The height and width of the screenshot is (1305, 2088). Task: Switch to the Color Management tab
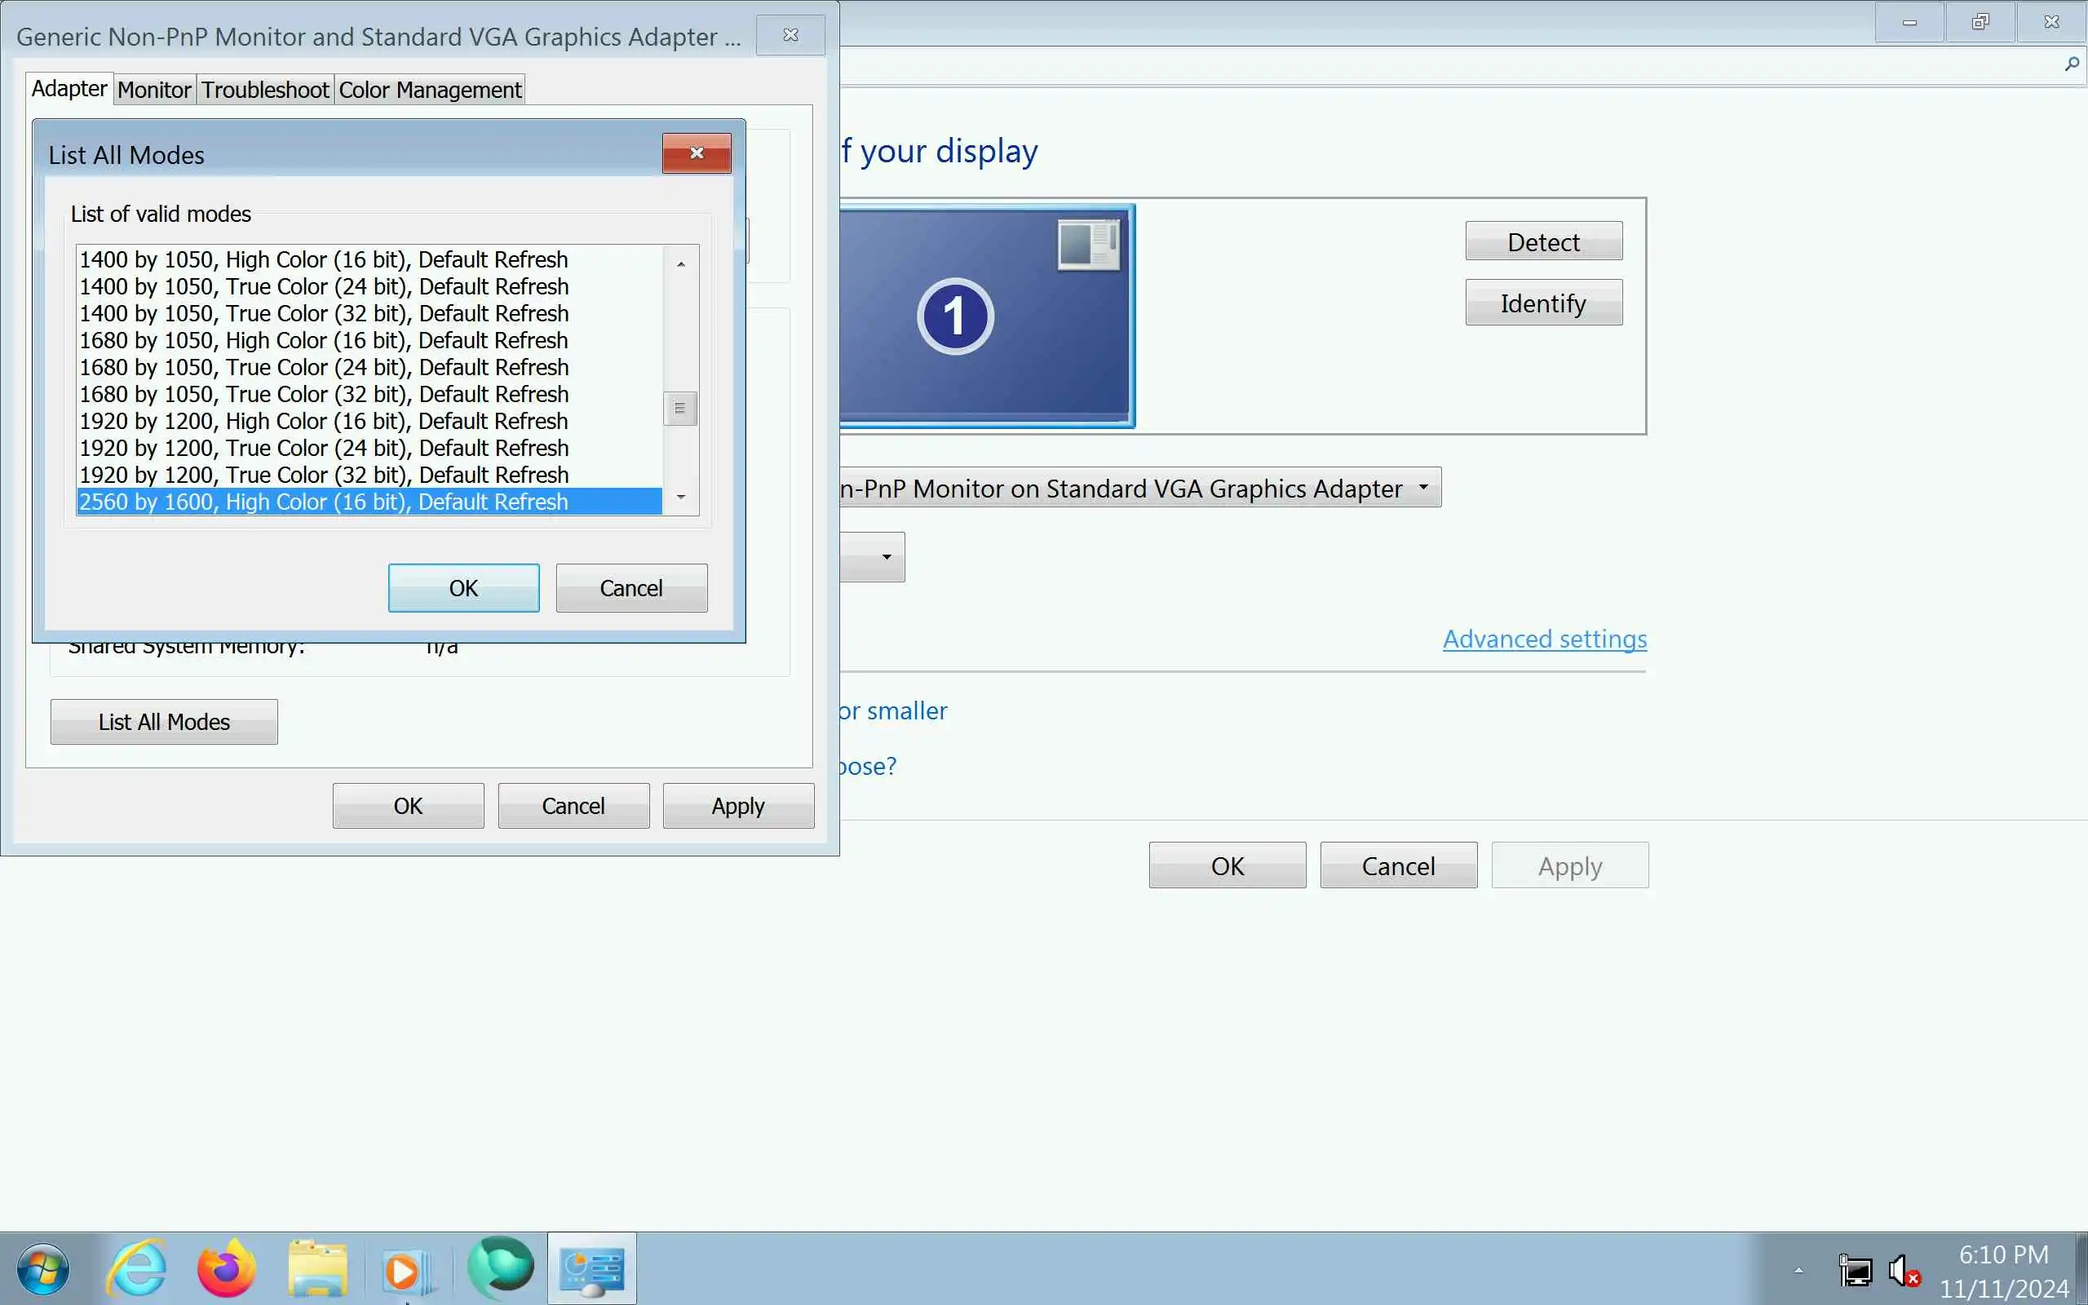pyautogui.click(x=430, y=90)
